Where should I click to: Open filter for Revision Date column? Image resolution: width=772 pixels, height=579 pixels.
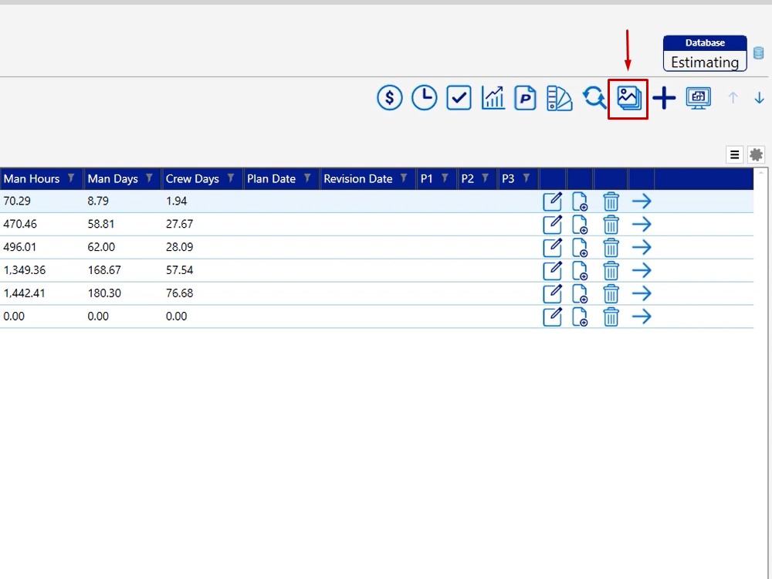[x=404, y=178]
